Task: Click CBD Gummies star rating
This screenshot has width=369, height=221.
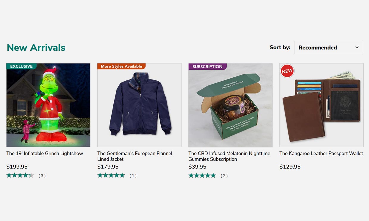Action: (x=202, y=175)
